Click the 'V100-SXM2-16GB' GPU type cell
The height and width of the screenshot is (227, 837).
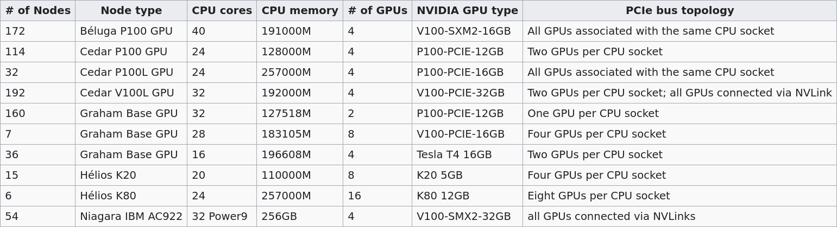point(468,31)
